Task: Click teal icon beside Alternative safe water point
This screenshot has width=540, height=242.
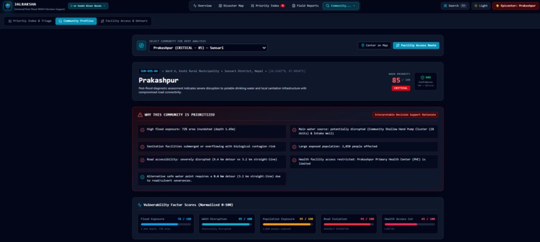Action: (x=142, y=177)
